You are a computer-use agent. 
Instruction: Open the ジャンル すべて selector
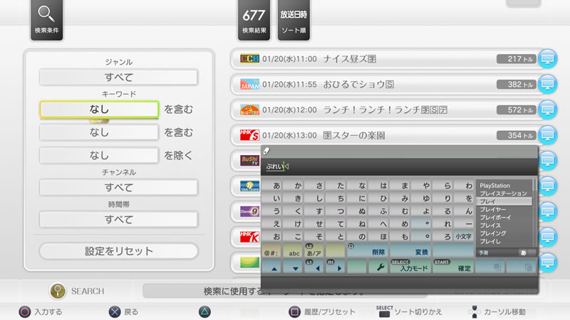118,77
